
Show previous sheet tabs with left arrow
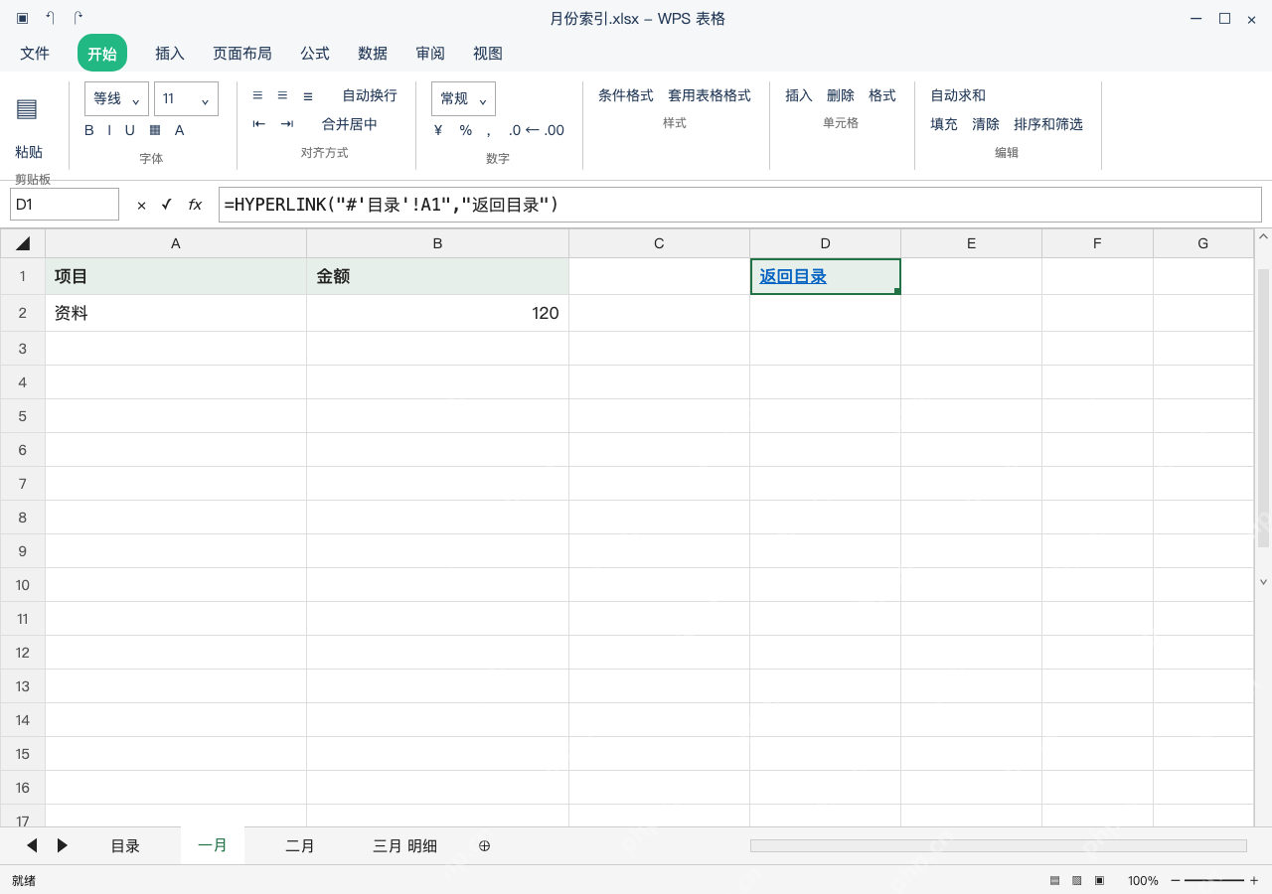point(32,845)
